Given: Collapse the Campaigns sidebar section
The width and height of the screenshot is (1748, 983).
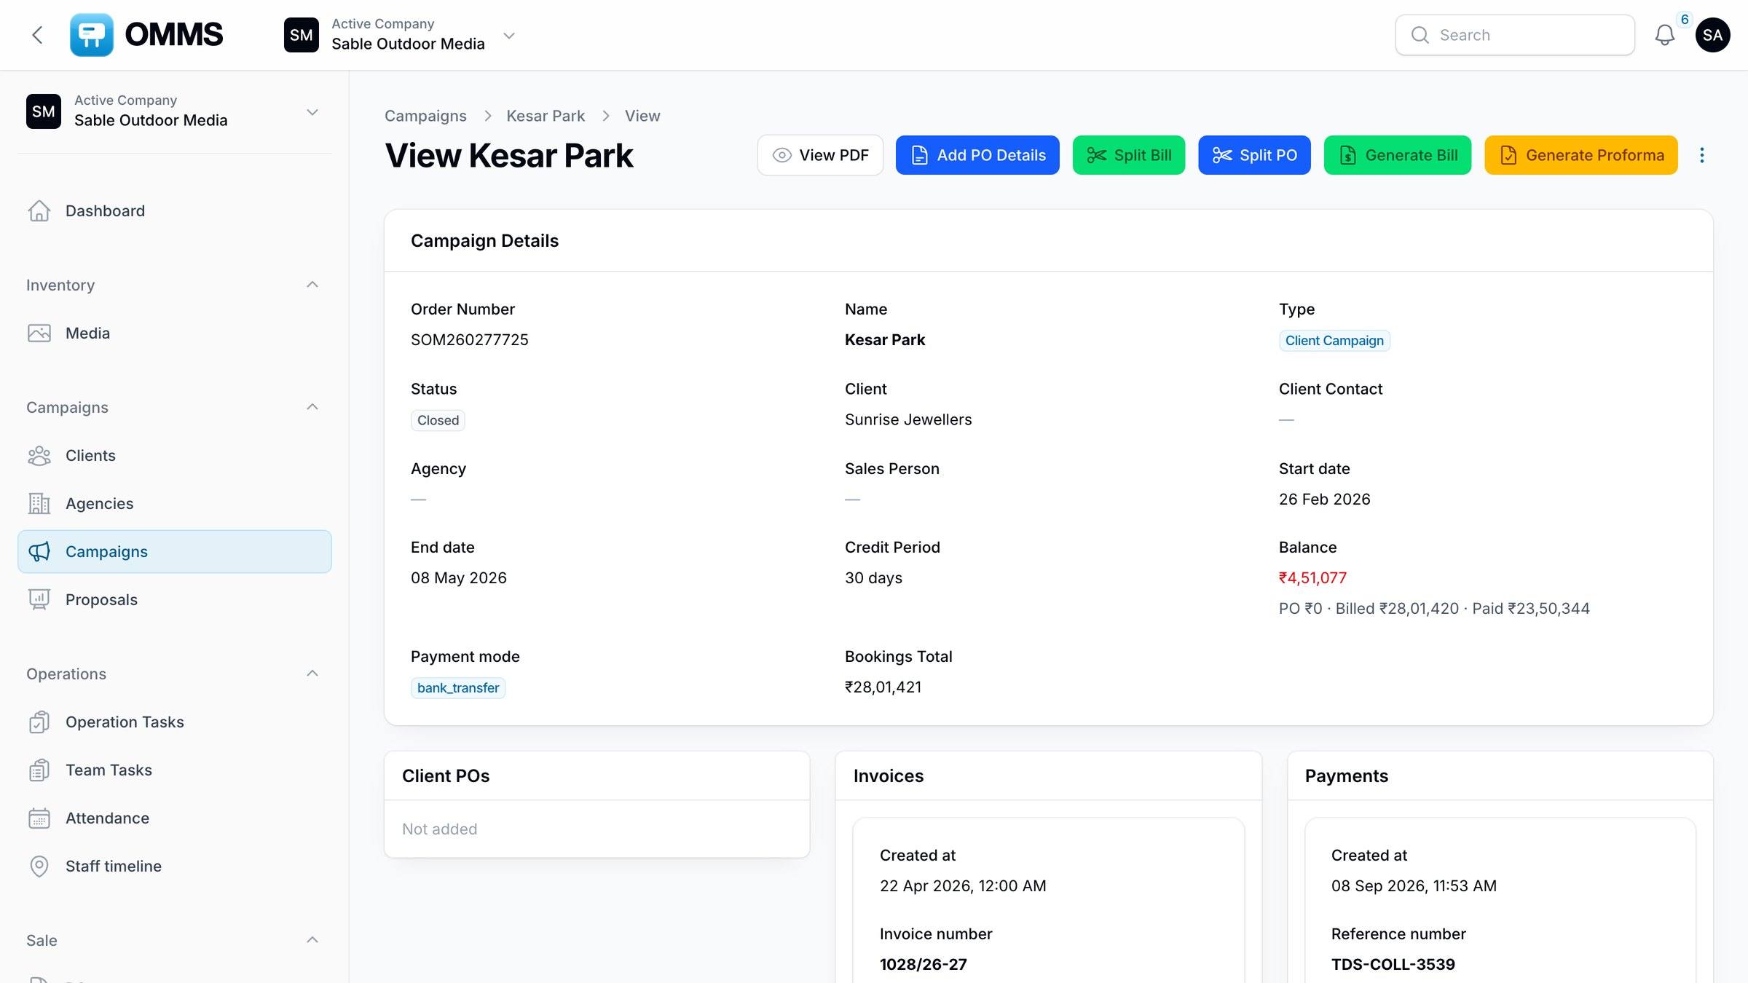Looking at the screenshot, I should (x=312, y=407).
